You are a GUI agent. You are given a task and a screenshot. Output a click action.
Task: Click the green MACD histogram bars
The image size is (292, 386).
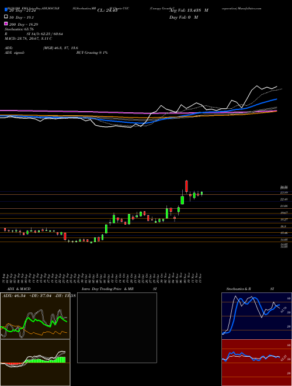(x=46, y=360)
